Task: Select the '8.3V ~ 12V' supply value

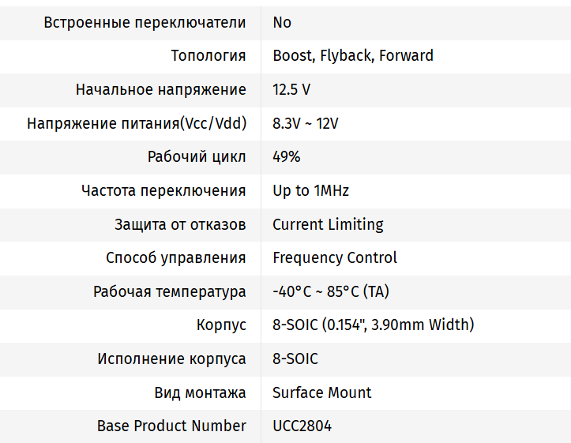Action: tap(306, 123)
